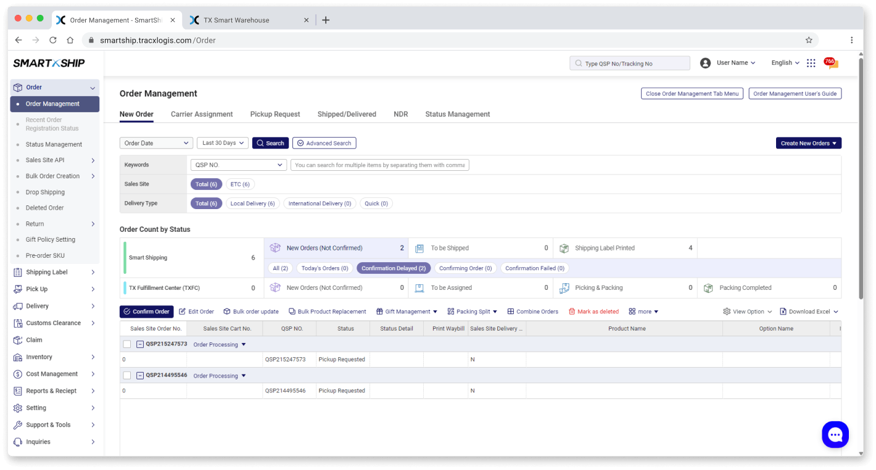Switch to the Carrier Assignment tab
The width and height of the screenshot is (876, 470).
[x=202, y=114]
